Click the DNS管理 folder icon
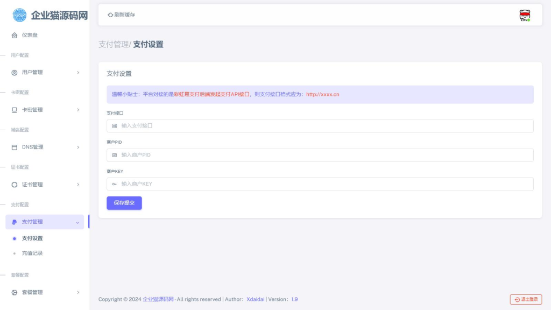 click(14, 146)
